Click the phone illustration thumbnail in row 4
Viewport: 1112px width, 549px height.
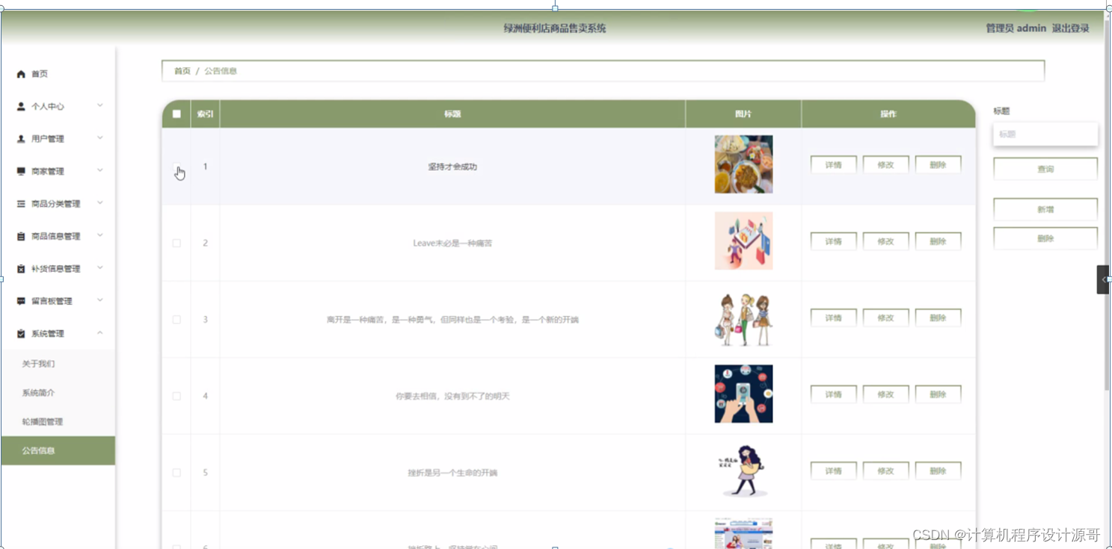(743, 394)
